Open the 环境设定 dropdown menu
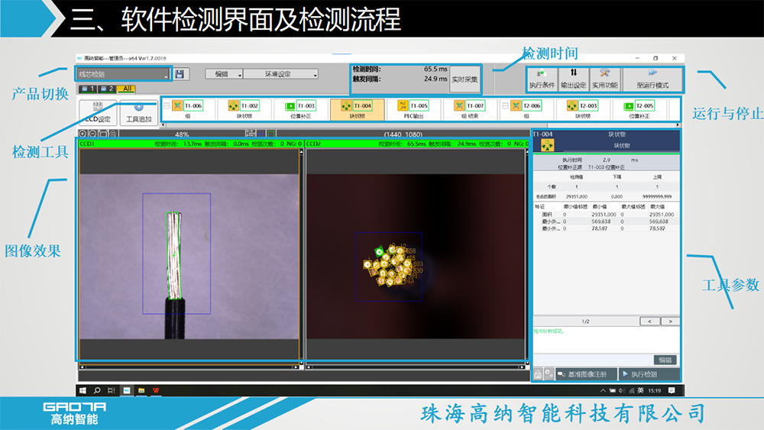Image resolution: width=764 pixels, height=430 pixels. [280, 74]
